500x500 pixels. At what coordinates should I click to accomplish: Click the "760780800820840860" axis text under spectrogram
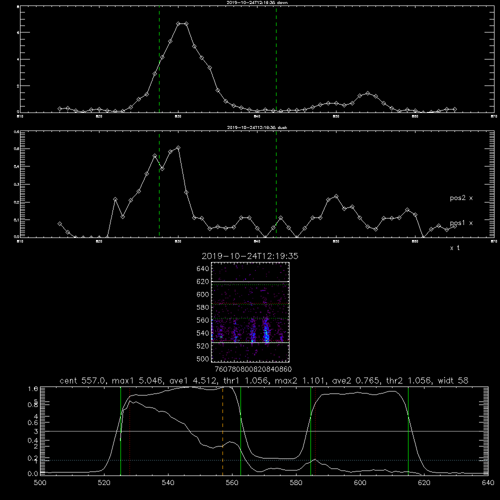click(x=253, y=369)
